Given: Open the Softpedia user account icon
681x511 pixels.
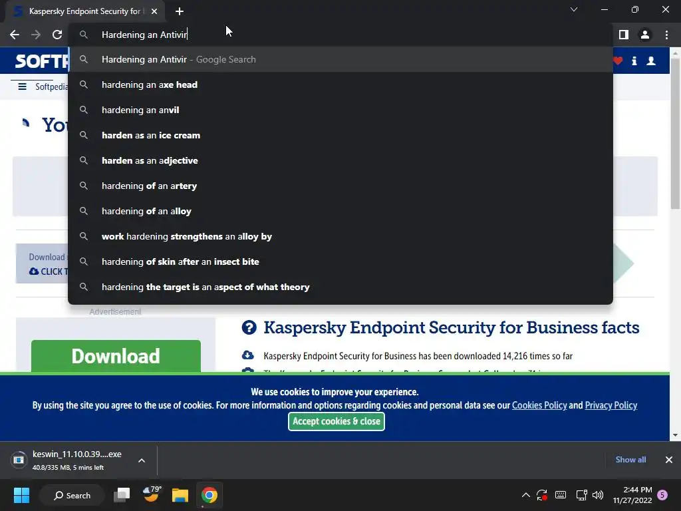Looking at the screenshot, I should tap(651, 61).
